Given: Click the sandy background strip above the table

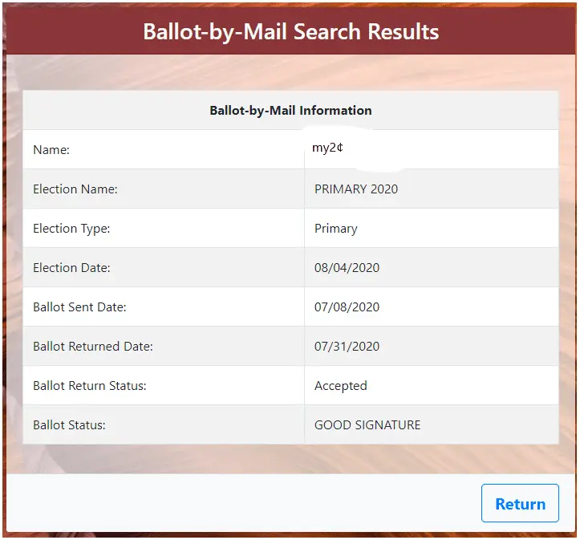Looking at the screenshot, I should (x=290, y=72).
